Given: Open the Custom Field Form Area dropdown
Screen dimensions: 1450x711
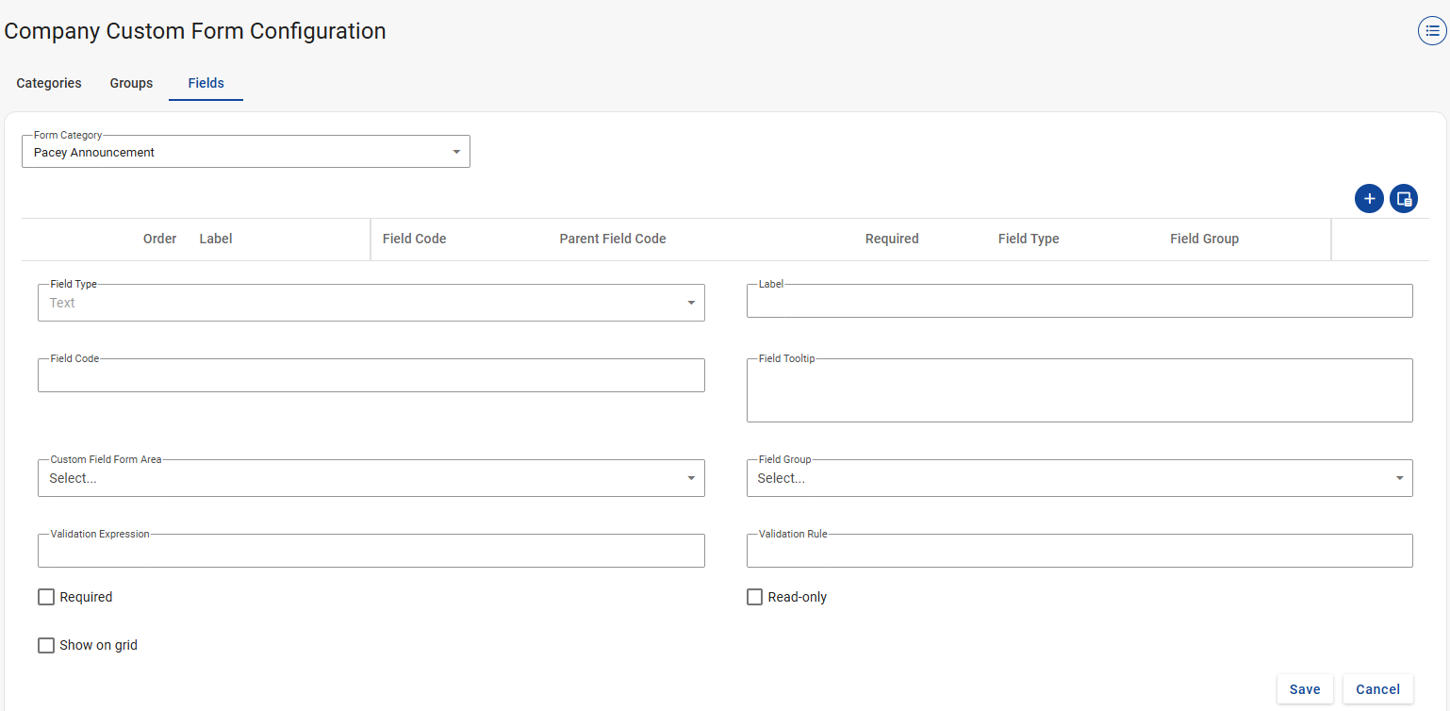Looking at the screenshot, I should (371, 478).
